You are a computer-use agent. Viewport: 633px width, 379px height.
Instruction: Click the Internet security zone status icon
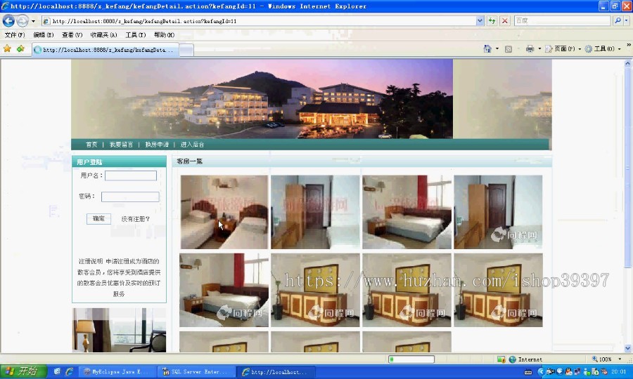[512, 359]
